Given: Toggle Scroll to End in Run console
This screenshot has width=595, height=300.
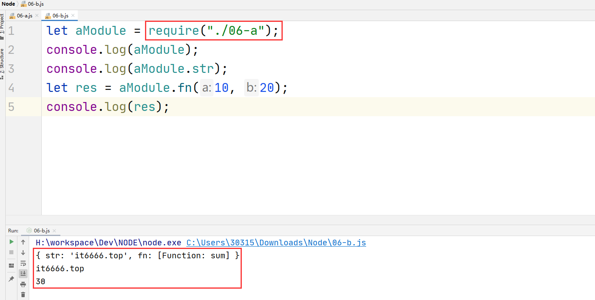Looking at the screenshot, I should point(23,274).
